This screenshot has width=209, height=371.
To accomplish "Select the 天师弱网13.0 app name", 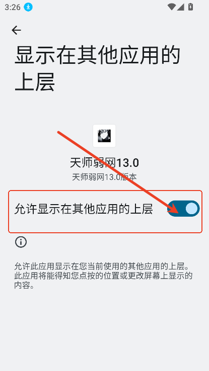I will (x=104, y=163).
